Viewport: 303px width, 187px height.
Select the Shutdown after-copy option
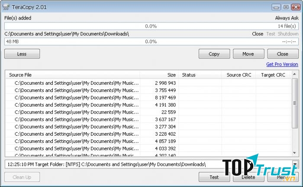coord(288,34)
